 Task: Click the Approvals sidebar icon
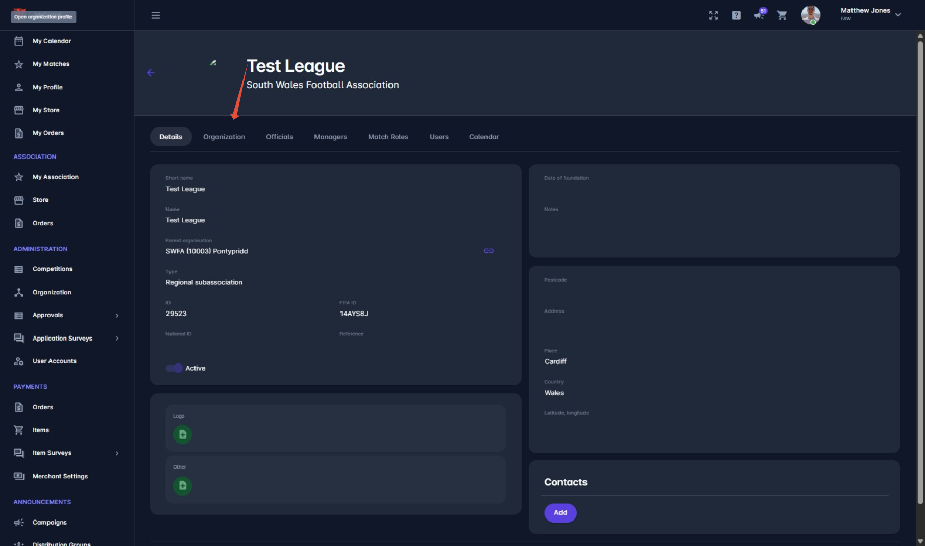point(19,315)
